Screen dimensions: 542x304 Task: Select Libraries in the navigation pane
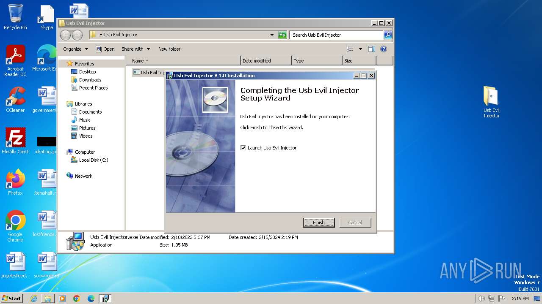(83, 104)
